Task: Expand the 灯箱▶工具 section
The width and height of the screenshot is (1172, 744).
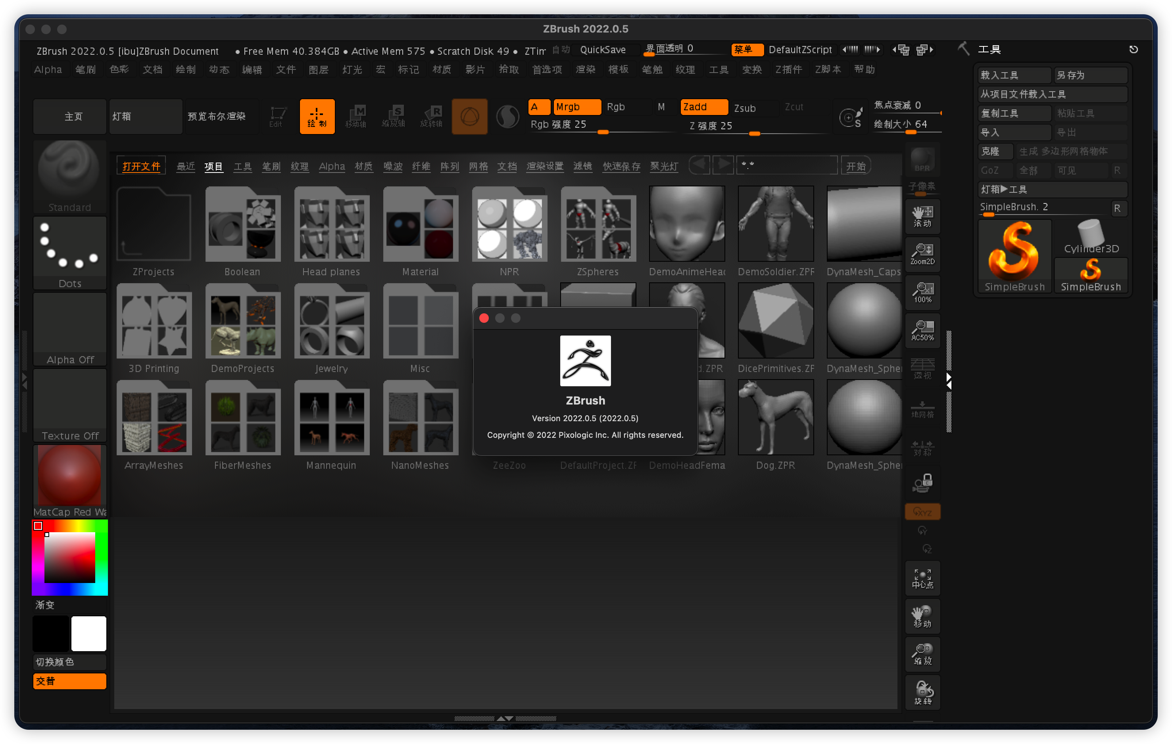Action: [x=1052, y=189]
